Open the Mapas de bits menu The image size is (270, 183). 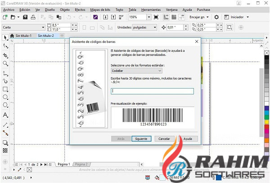coord(100,10)
